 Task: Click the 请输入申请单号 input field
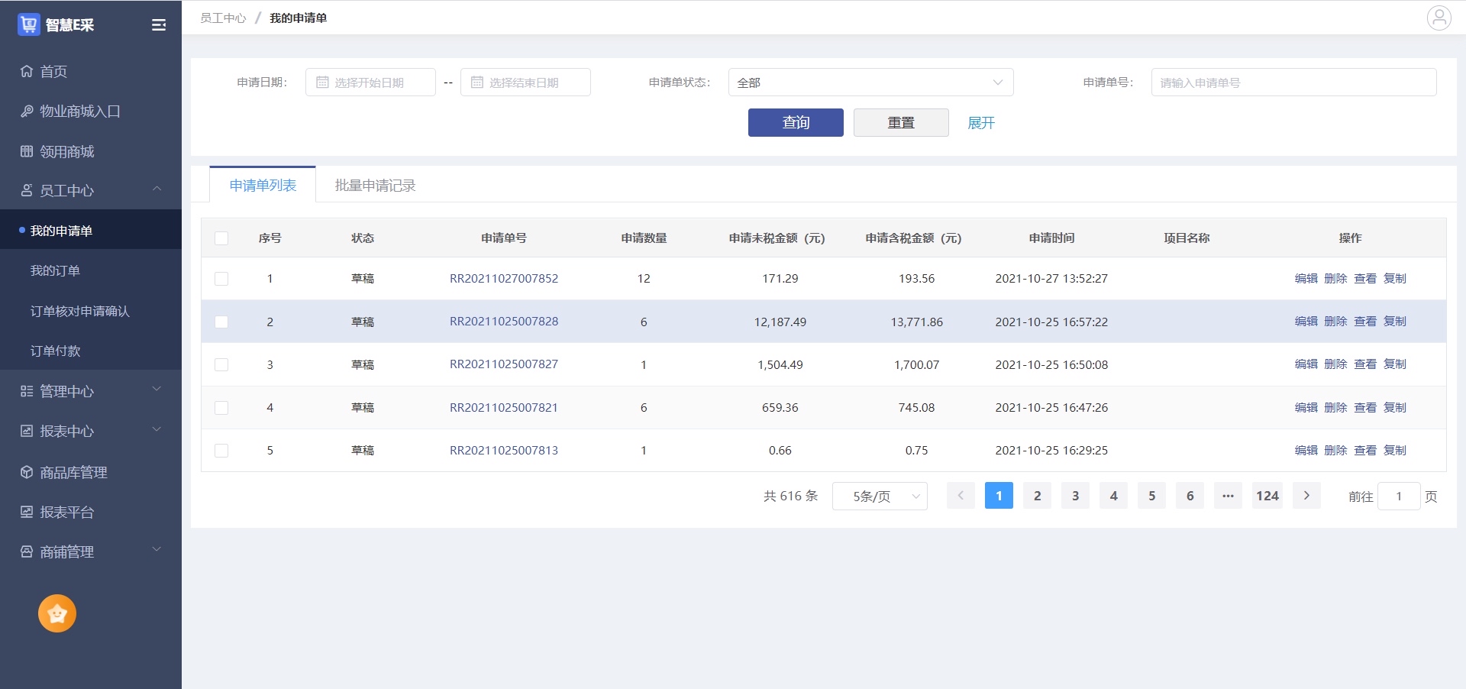[1293, 82]
